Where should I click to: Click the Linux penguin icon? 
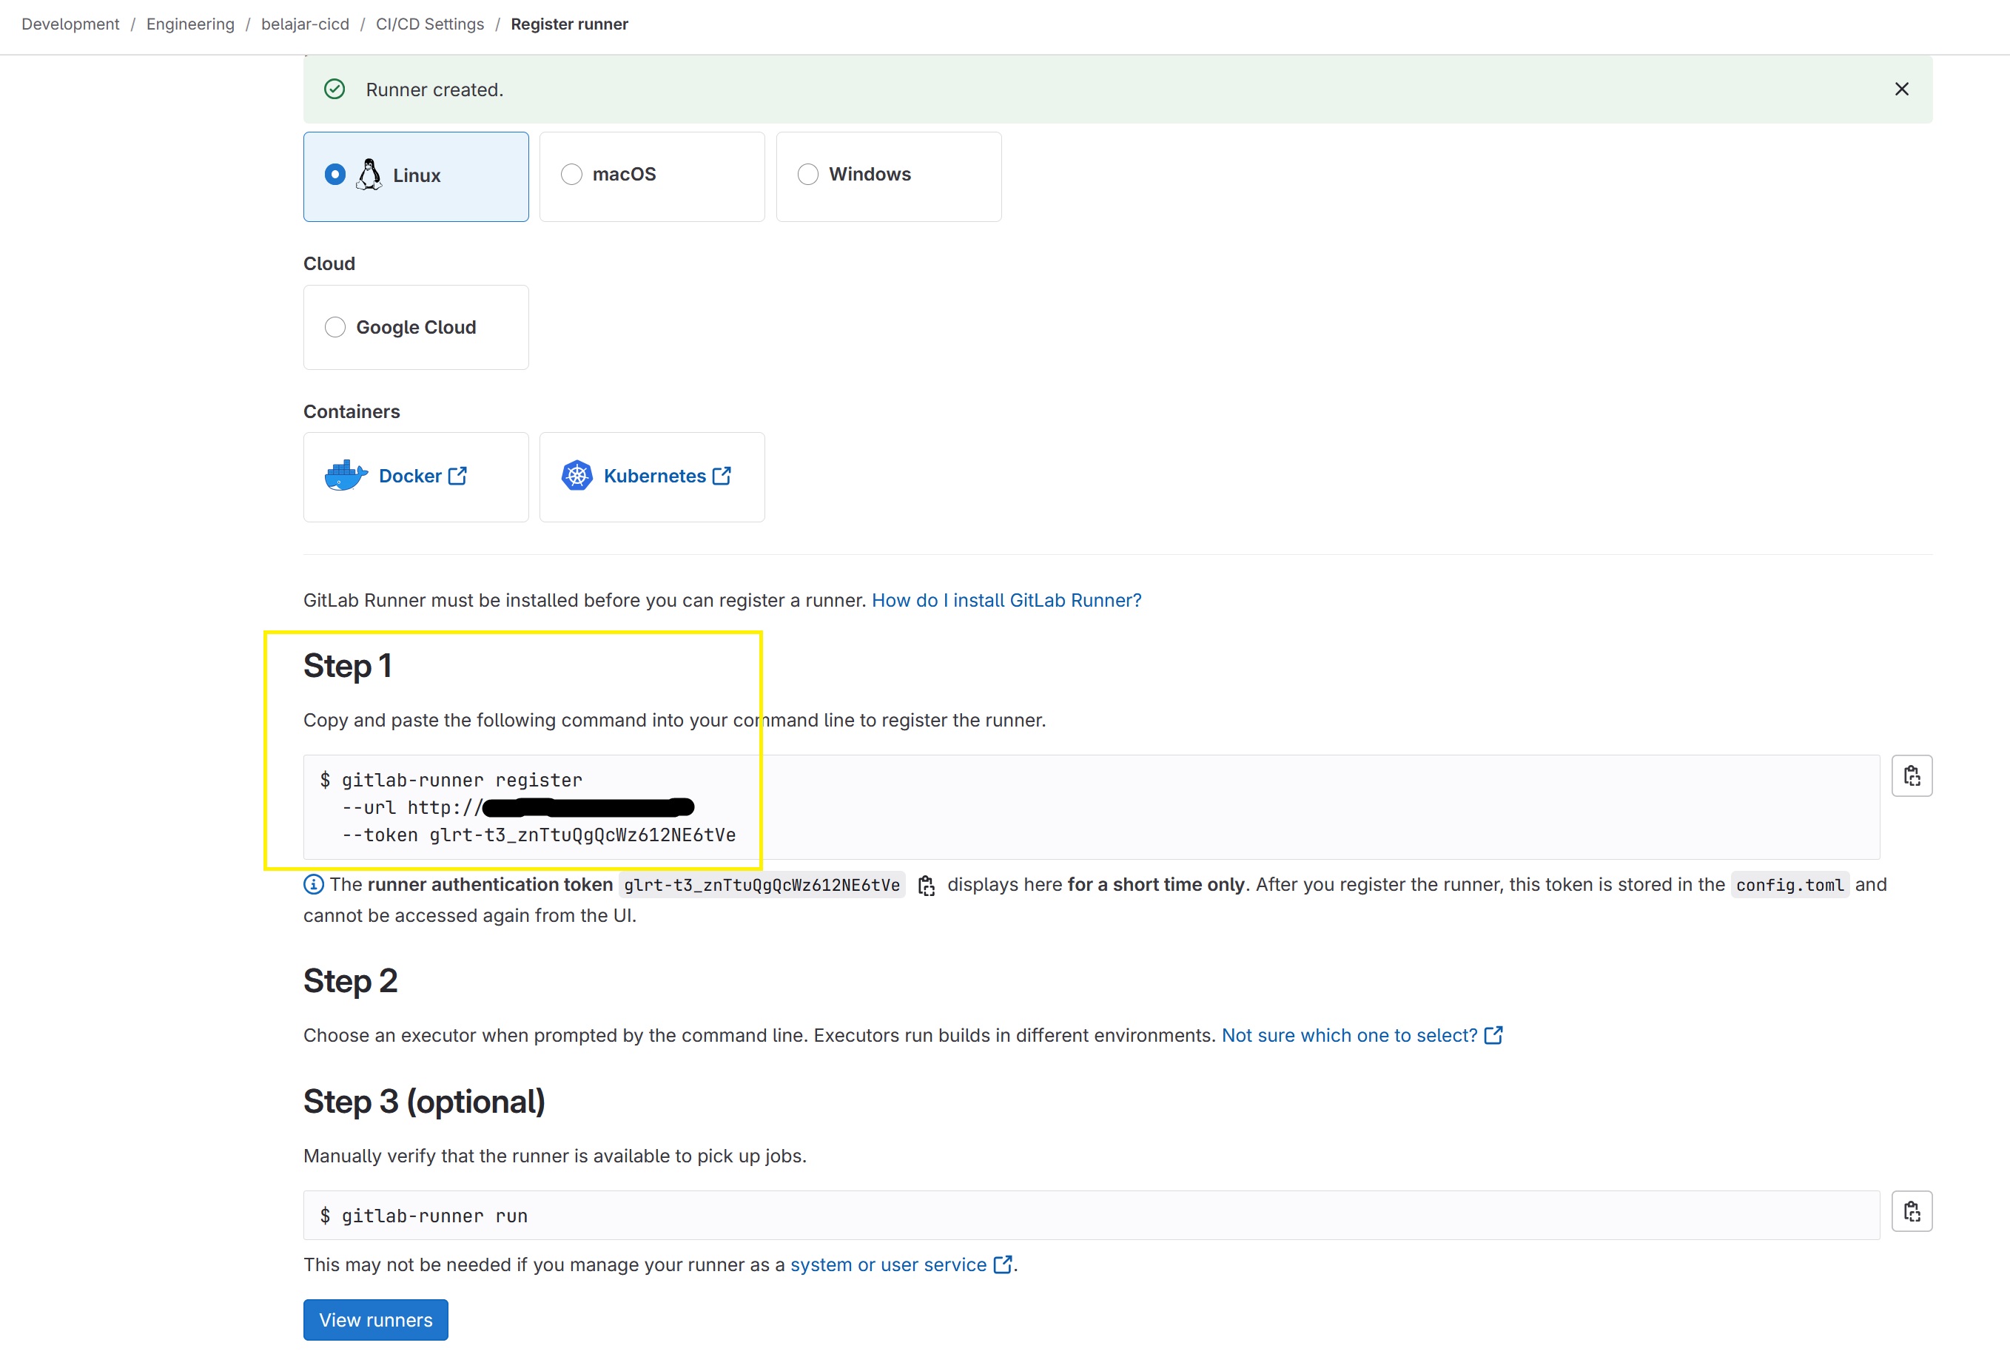[x=369, y=175]
